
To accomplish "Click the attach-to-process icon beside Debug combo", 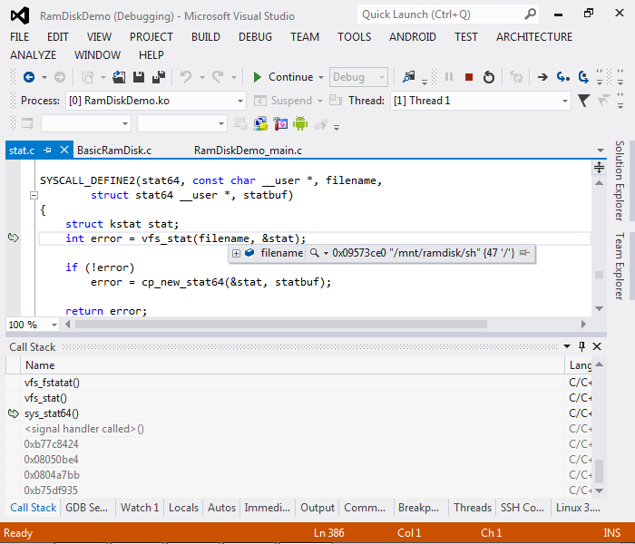I will tap(408, 77).
